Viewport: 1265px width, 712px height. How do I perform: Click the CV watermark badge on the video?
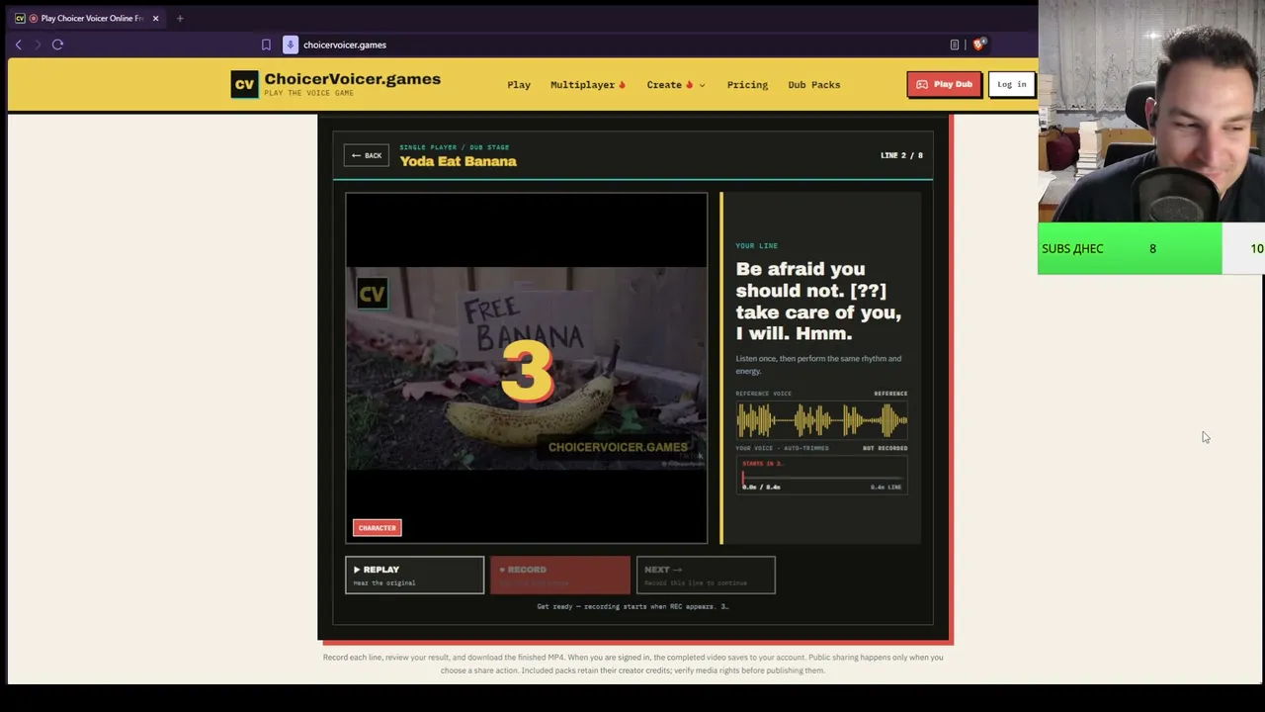pos(372,294)
